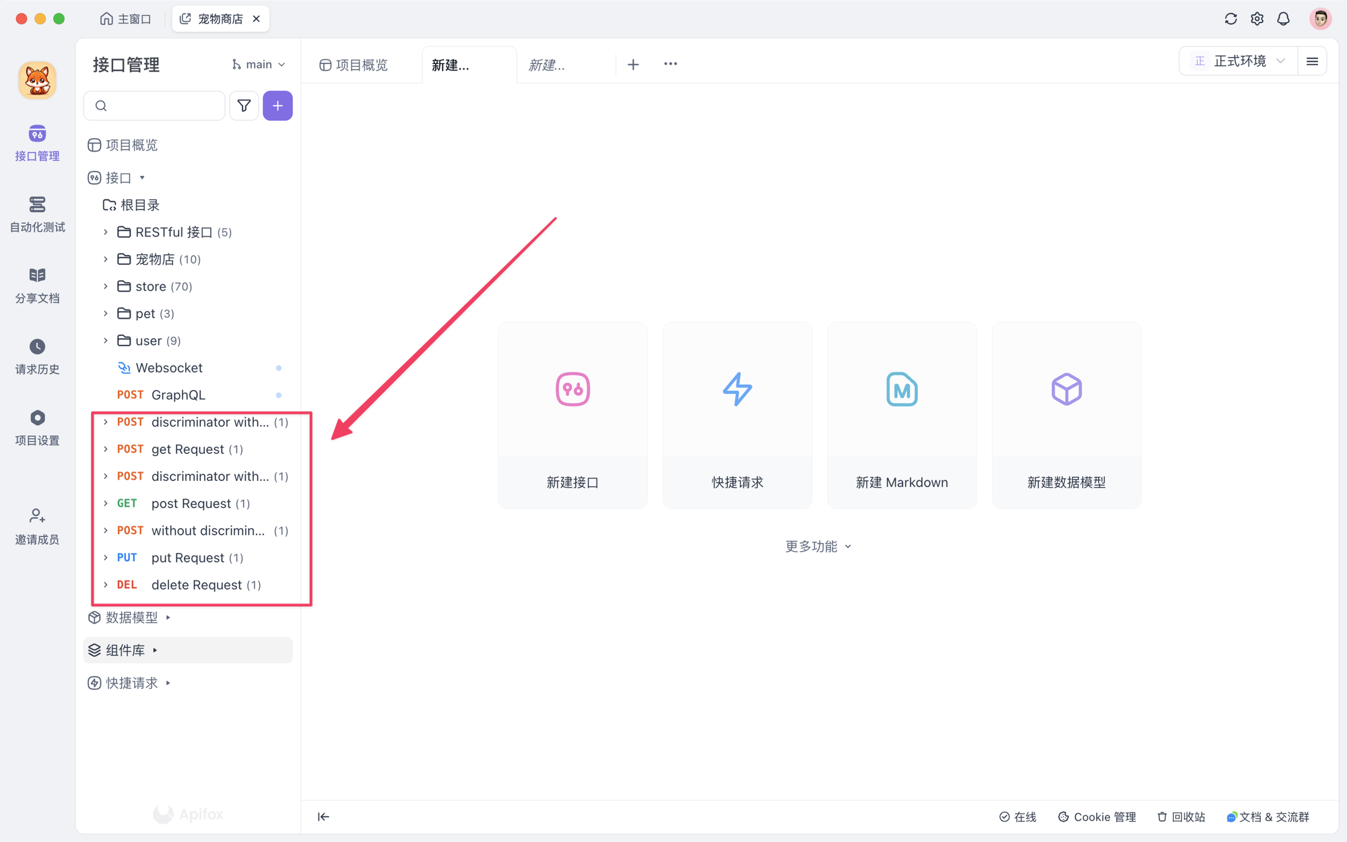Click the 邀请成员 icon
Viewport: 1347px width, 842px height.
(37, 517)
